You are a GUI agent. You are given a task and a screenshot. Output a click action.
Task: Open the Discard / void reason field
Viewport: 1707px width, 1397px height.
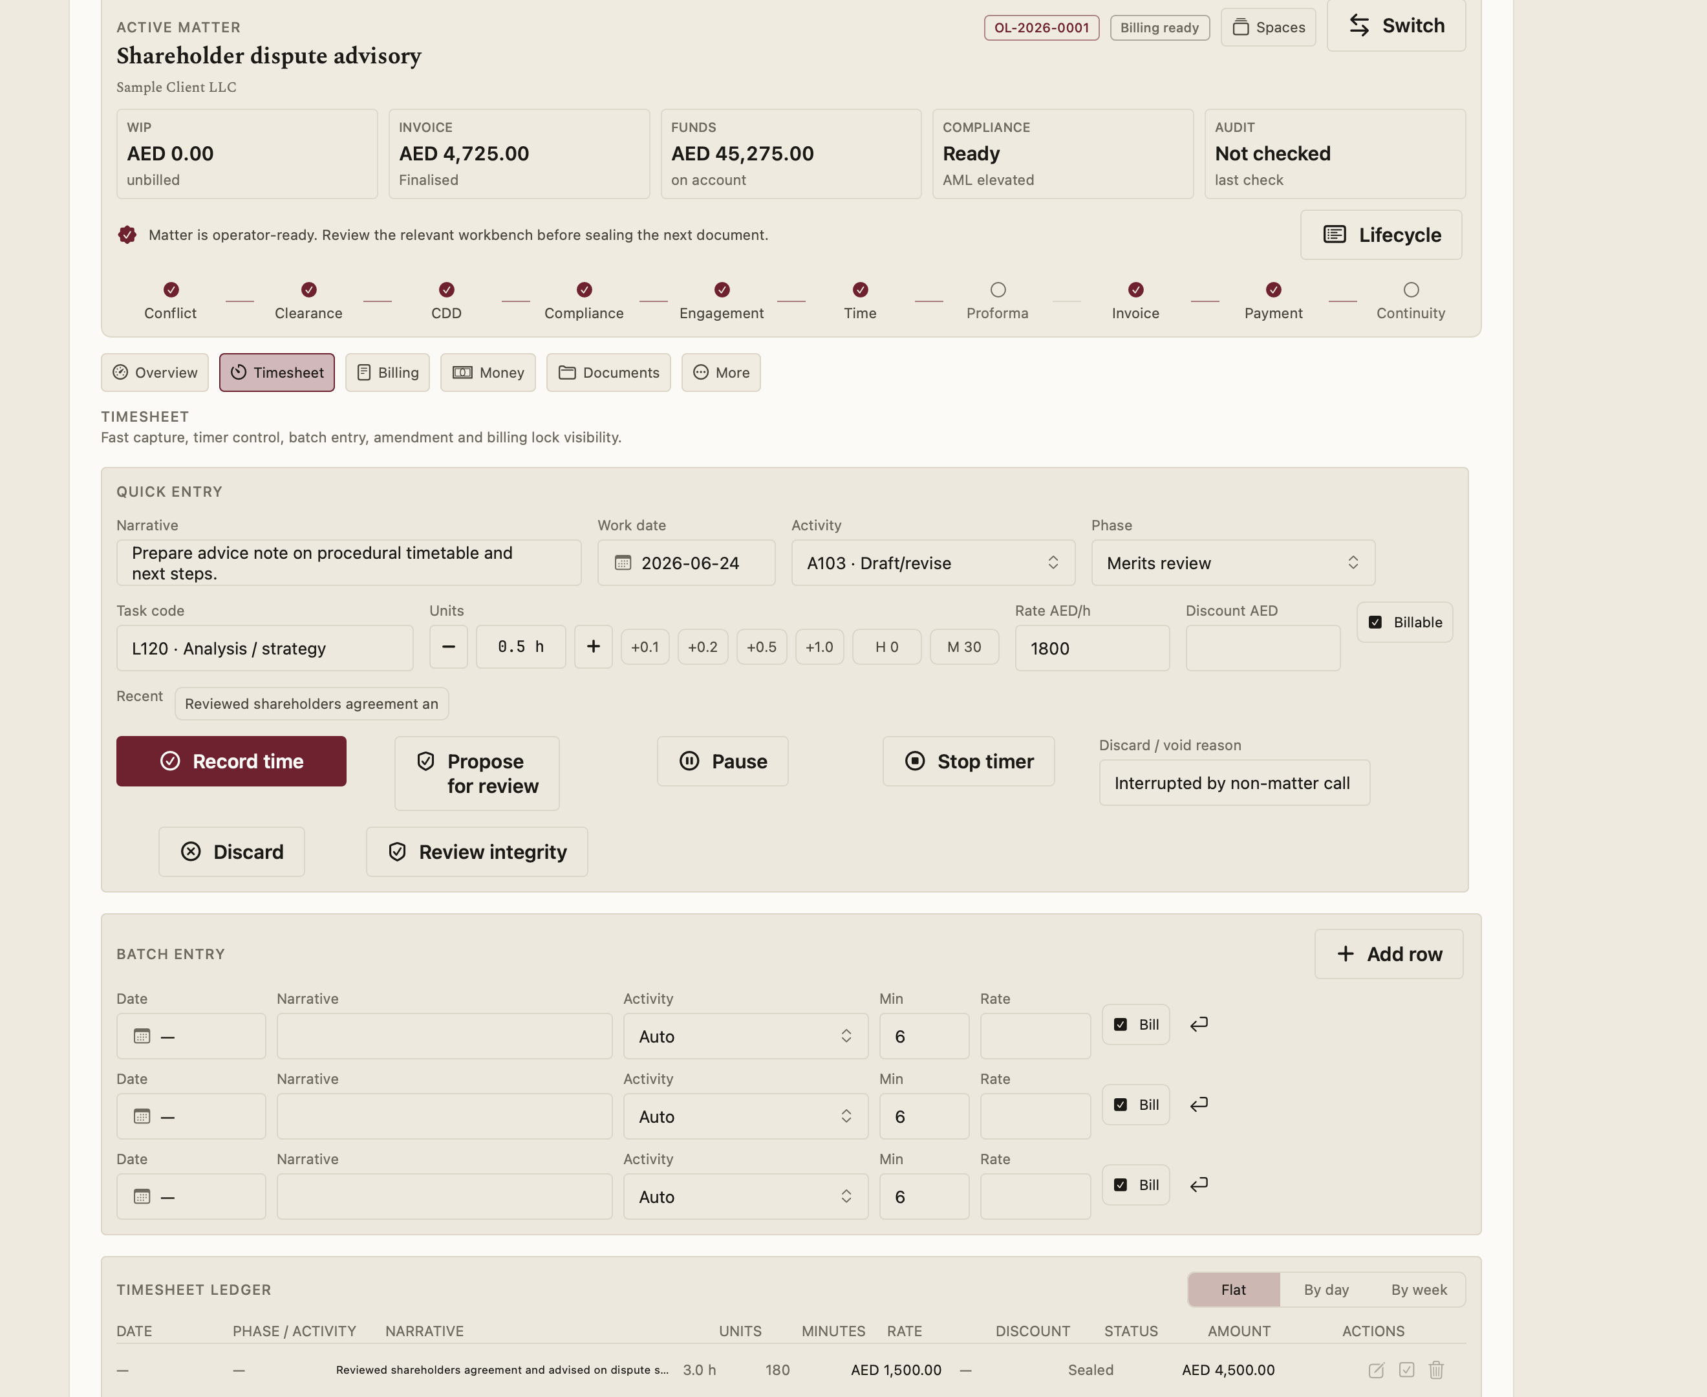pos(1235,783)
